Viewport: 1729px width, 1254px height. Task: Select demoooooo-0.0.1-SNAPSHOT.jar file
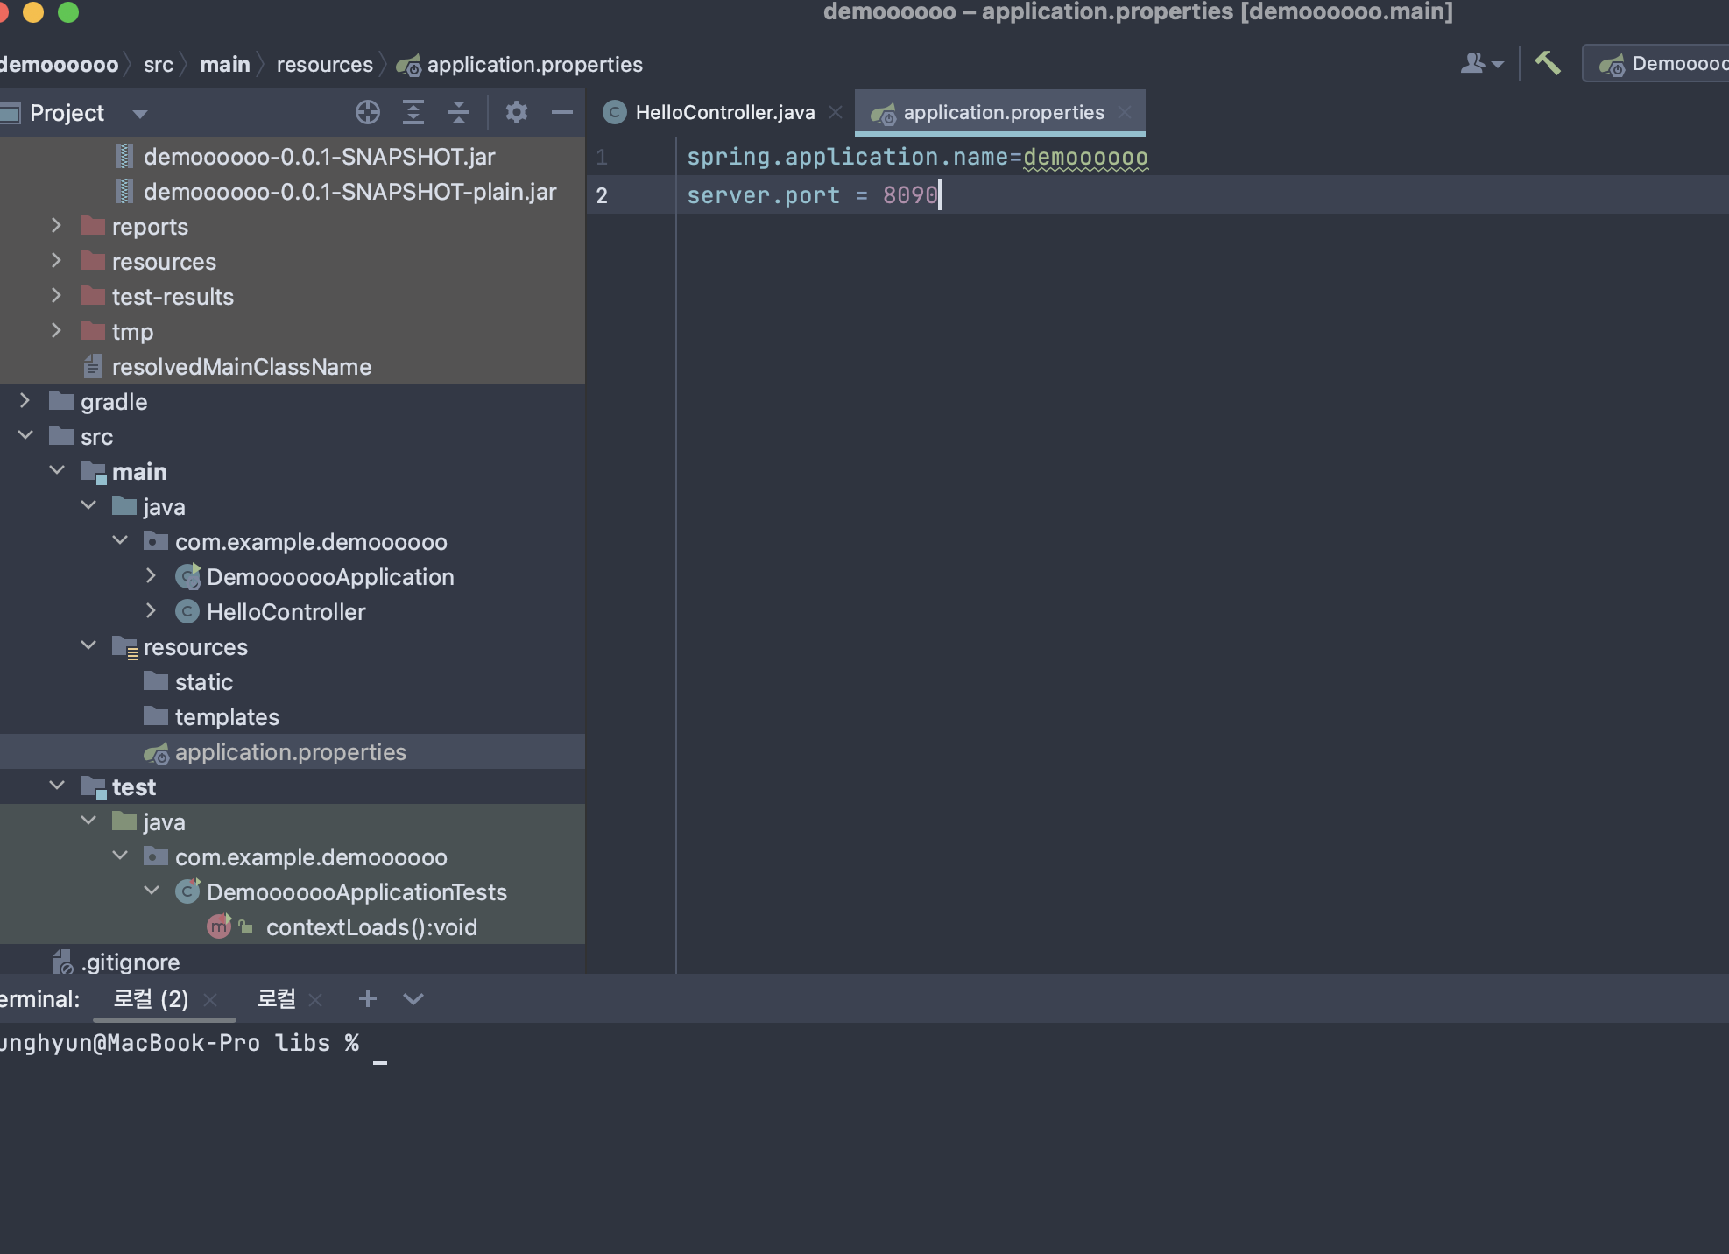pyautogui.click(x=319, y=157)
